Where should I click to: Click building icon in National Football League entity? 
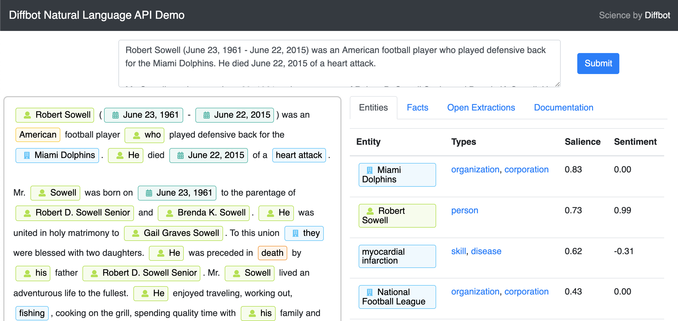coord(369,292)
